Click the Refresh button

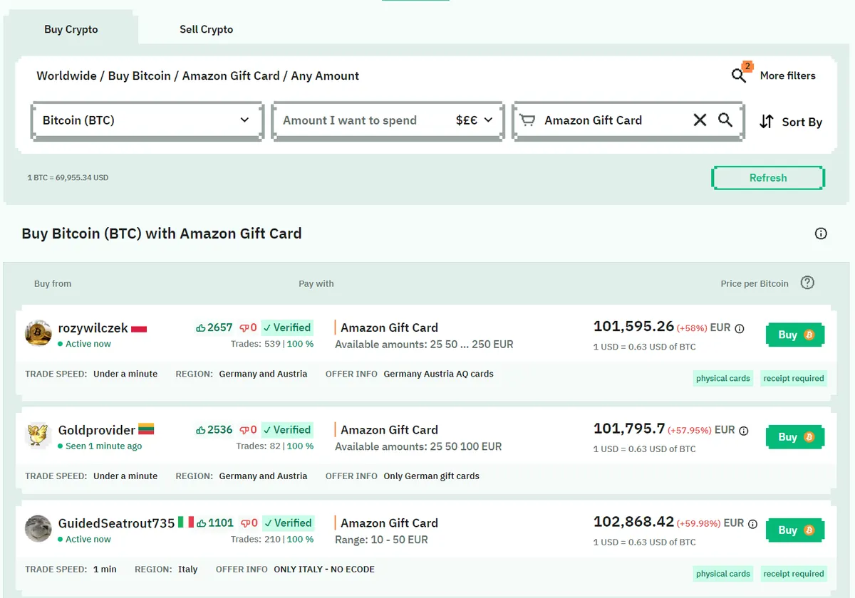click(768, 178)
